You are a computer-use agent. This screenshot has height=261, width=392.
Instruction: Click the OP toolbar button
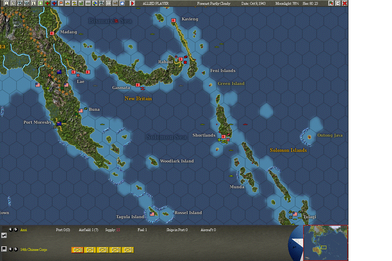pyautogui.click(x=109, y=3)
